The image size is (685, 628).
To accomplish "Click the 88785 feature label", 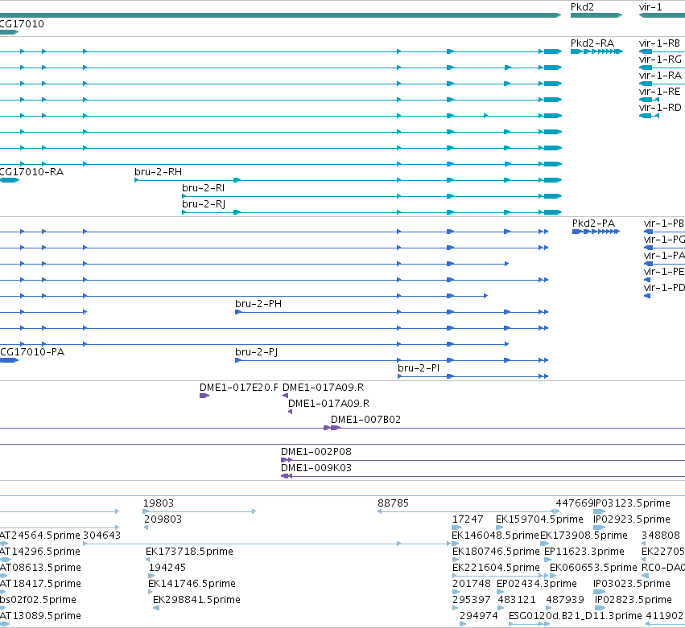I will 393,503.
